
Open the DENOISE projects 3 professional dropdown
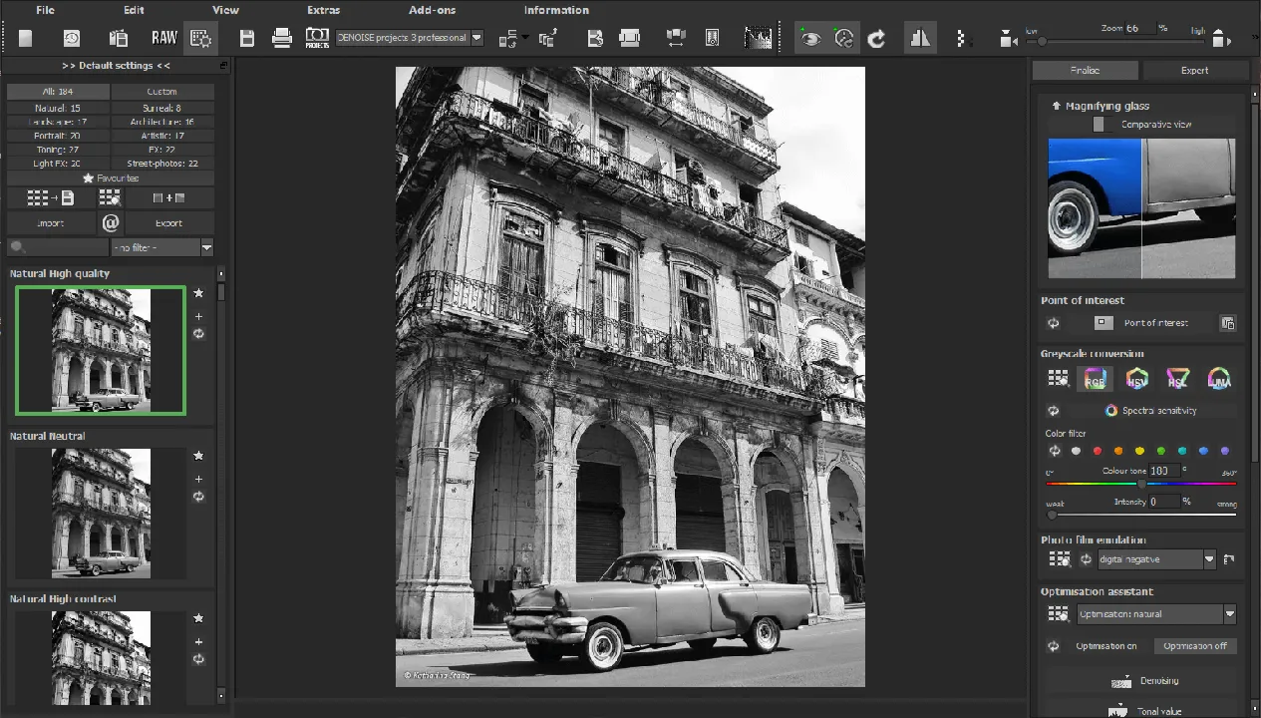click(410, 38)
